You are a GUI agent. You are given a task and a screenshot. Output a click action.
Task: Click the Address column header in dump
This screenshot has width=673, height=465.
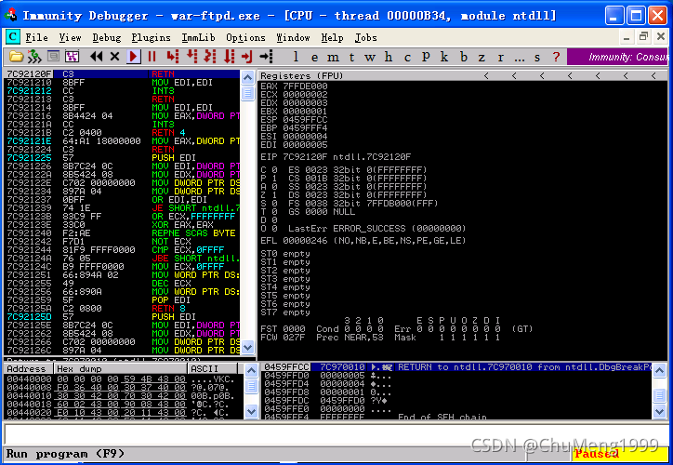(x=28, y=369)
